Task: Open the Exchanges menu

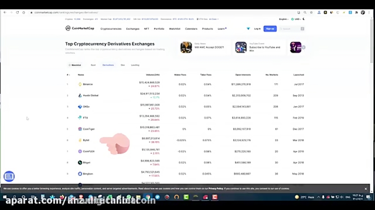Action: coord(133,29)
